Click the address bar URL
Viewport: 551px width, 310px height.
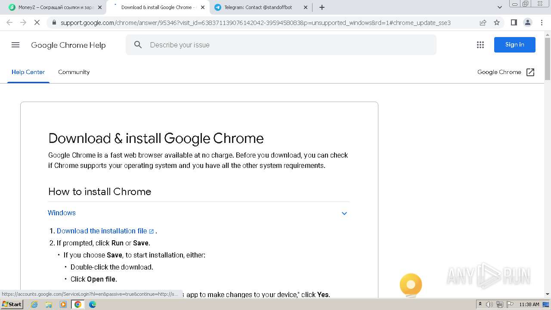coord(256,22)
